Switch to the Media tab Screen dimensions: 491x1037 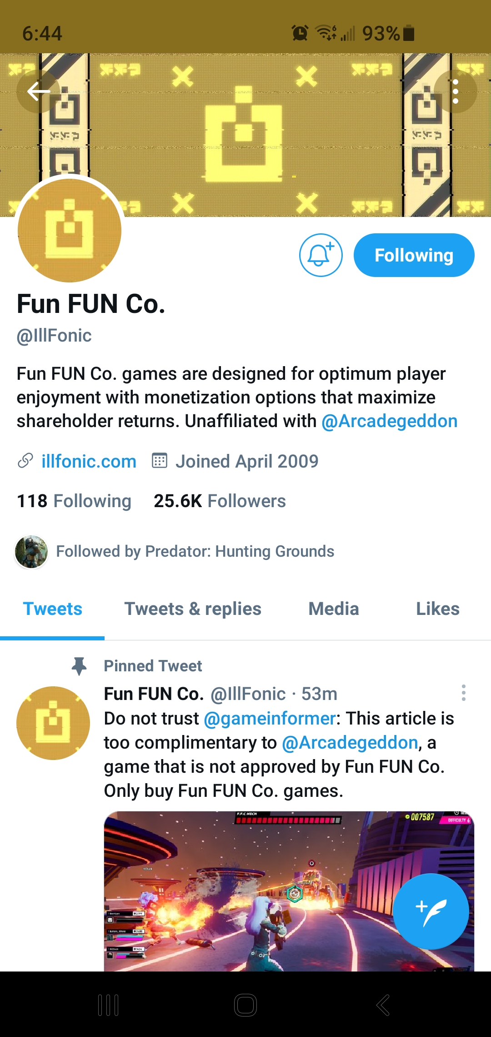[x=334, y=609]
